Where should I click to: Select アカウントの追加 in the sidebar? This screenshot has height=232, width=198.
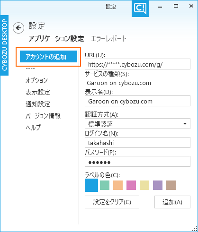(x=48, y=57)
